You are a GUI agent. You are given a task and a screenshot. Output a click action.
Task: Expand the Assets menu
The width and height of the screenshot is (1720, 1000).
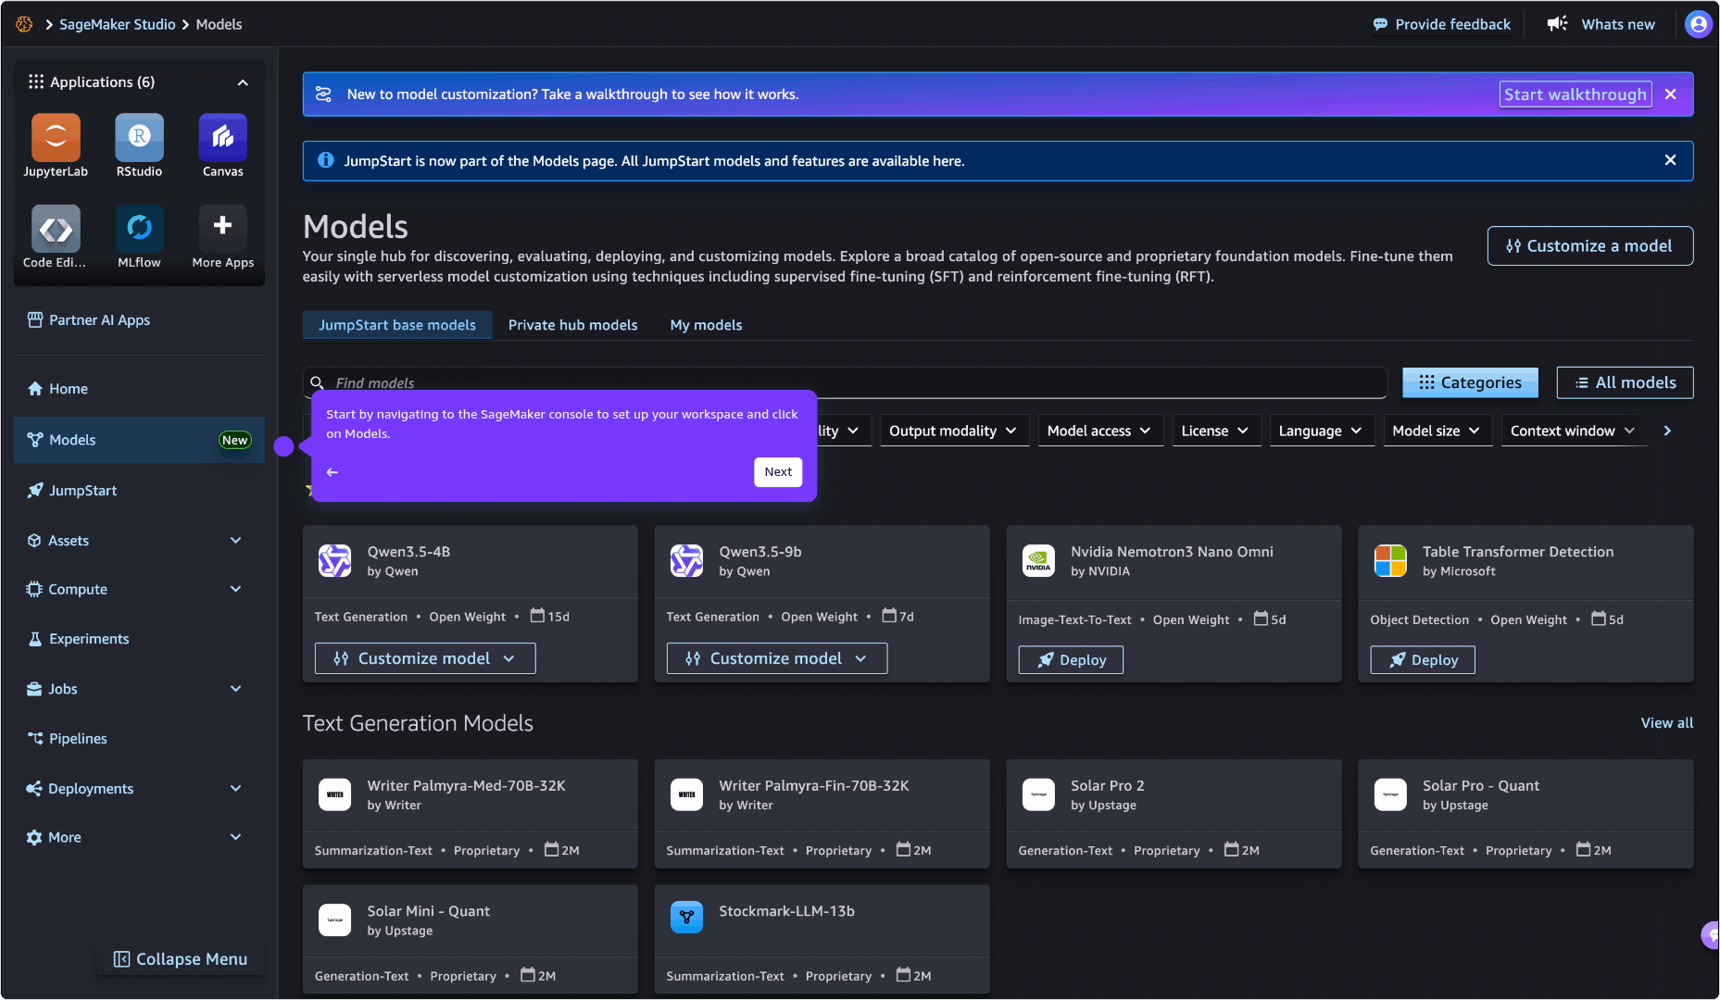click(235, 541)
